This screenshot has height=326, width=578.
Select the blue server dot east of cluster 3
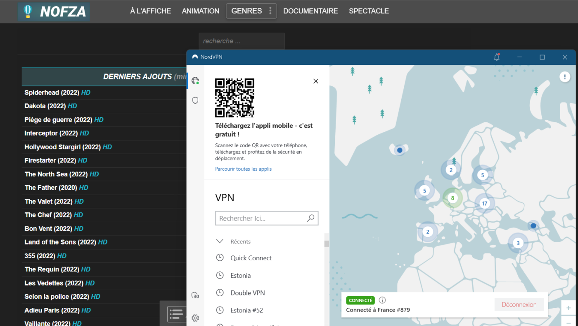point(533,226)
